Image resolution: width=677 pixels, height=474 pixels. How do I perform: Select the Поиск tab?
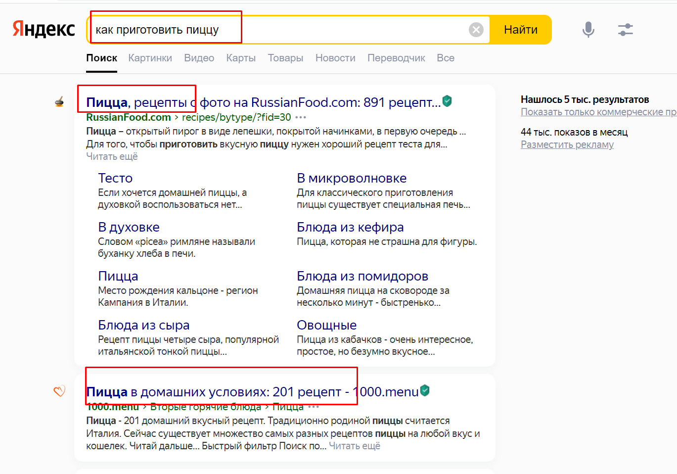pos(101,58)
